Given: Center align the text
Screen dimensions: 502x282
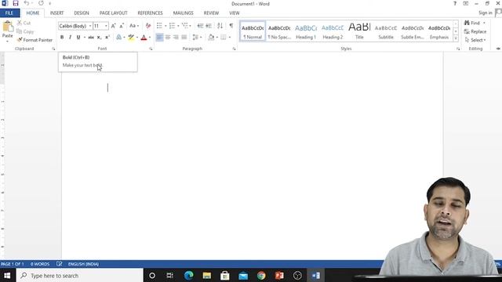Looking at the screenshot, I should 167,38.
